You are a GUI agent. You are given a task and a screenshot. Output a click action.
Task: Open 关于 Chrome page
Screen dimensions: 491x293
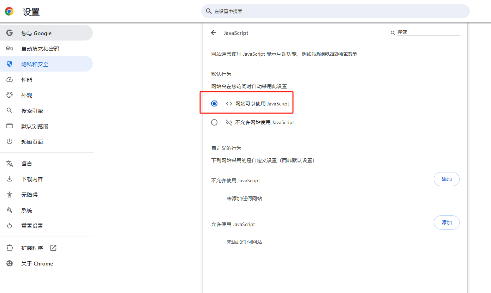tap(46, 263)
